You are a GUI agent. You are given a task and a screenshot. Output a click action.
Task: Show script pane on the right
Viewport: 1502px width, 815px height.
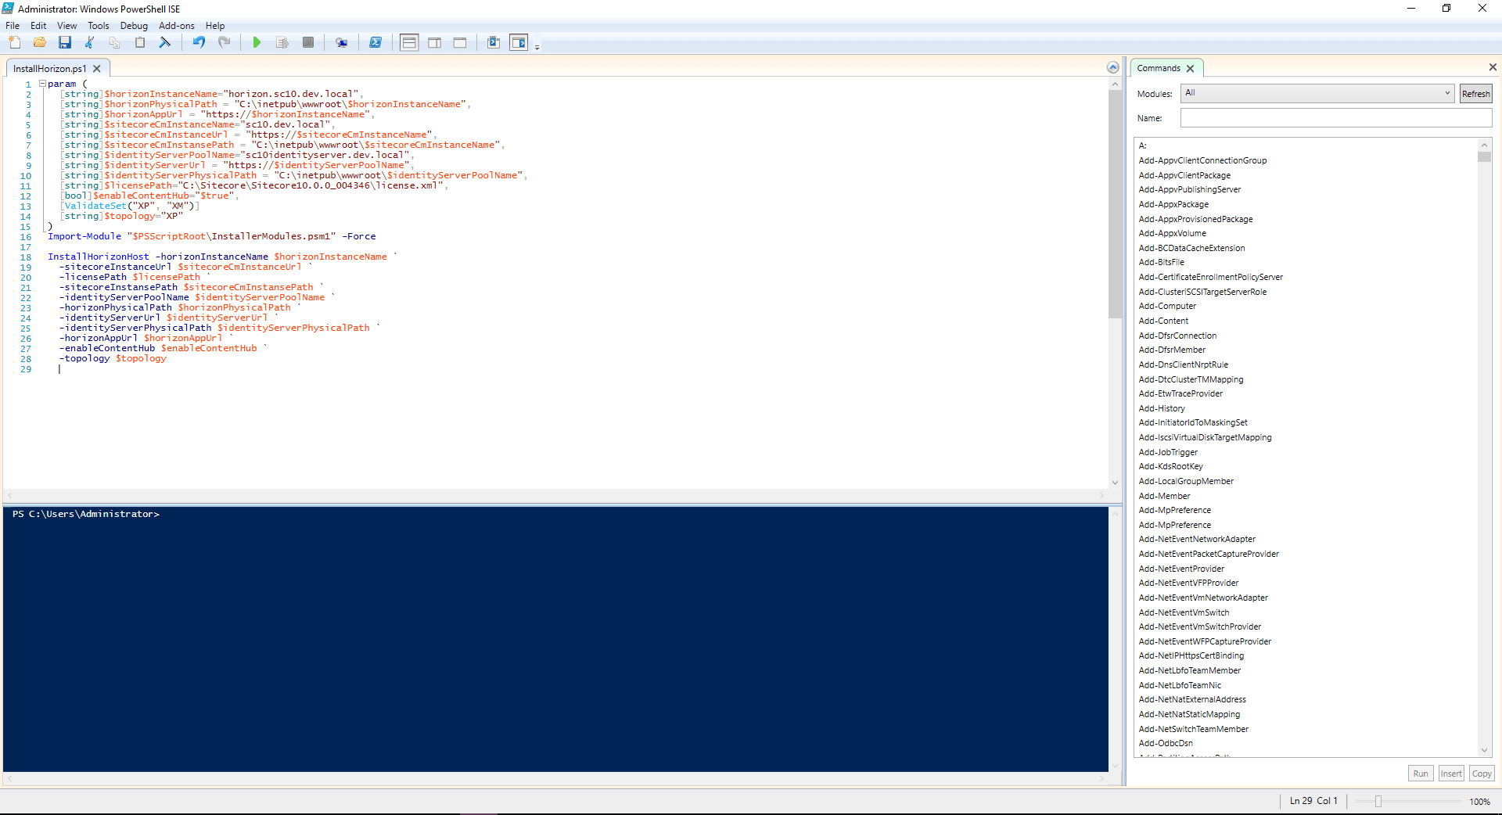[435, 42]
